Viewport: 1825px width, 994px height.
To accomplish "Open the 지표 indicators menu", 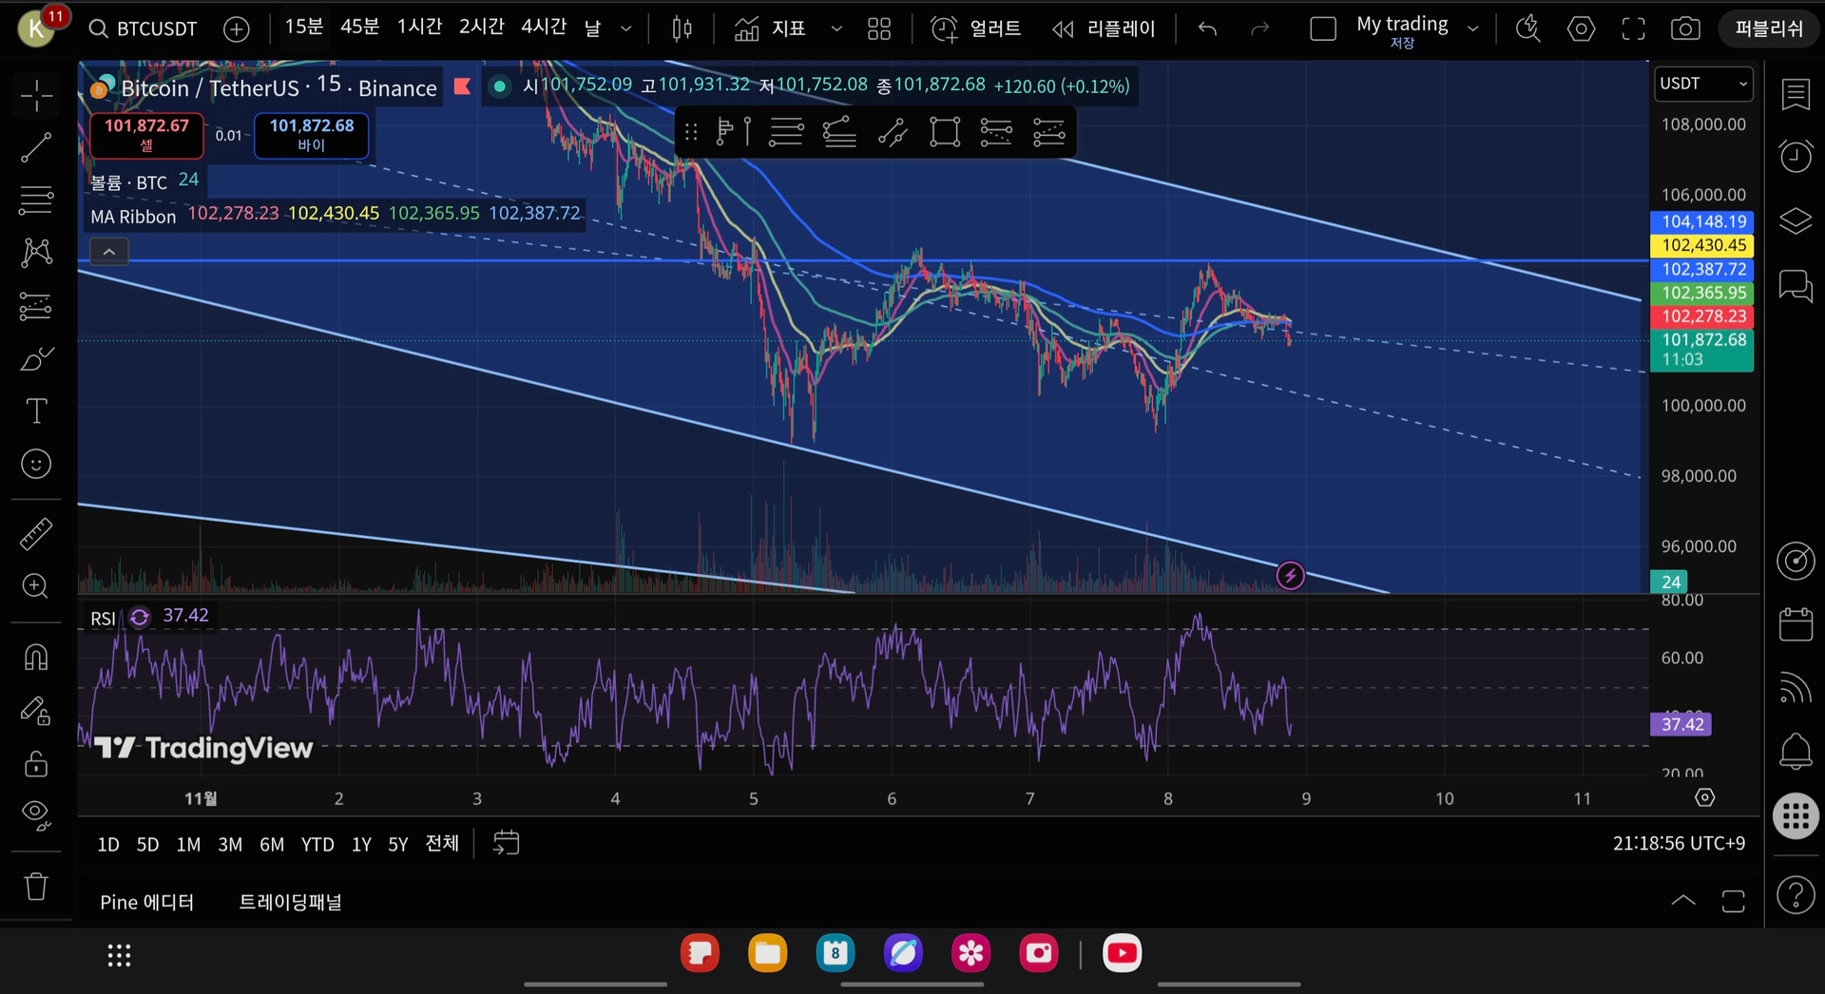I will pyautogui.click(x=770, y=29).
